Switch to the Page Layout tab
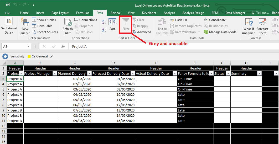Viewport: 279px width, 144px height. coord(60,13)
